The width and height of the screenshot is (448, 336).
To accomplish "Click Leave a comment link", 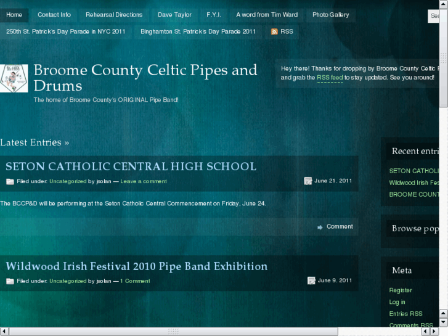I will (144, 181).
